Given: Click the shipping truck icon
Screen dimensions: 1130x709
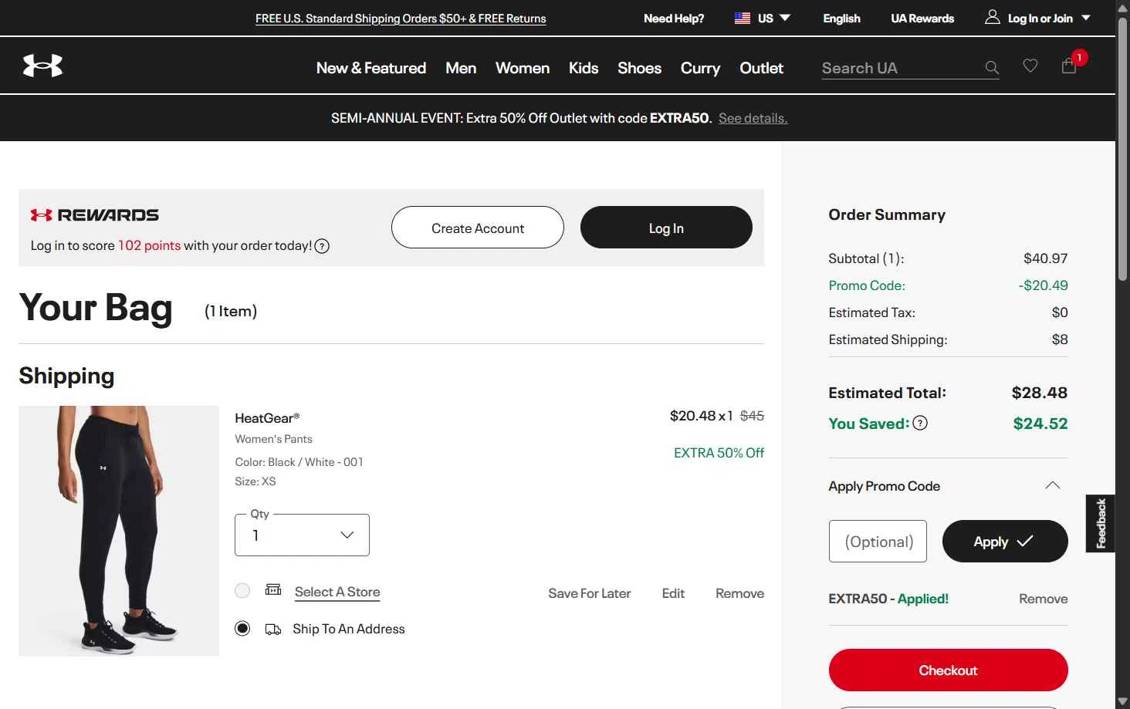Looking at the screenshot, I should (273, 630).
